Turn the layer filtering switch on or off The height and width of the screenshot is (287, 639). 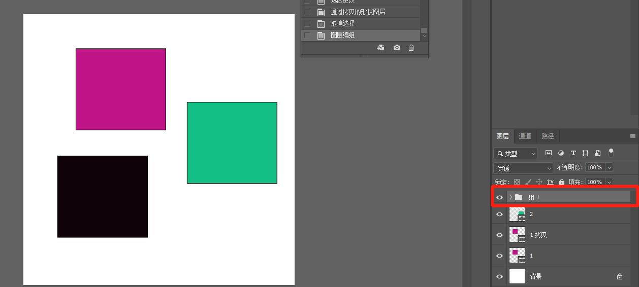[x=611, y=152]
